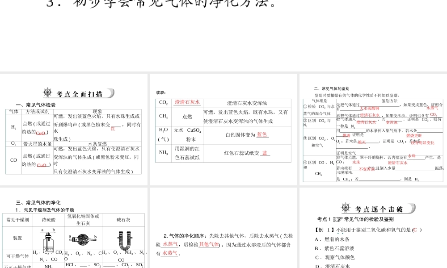Click the H₂ cell in the gas test table

(x=14, y=127)
